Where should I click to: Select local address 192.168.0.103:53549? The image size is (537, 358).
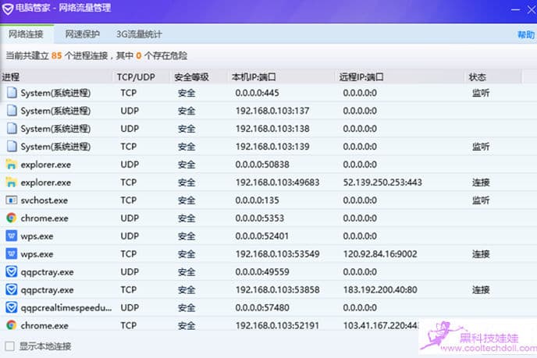277,254
